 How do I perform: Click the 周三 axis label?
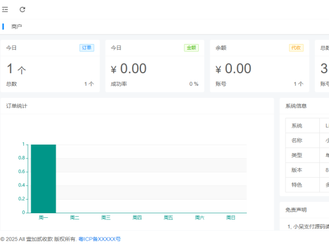[x=106, y=218]
